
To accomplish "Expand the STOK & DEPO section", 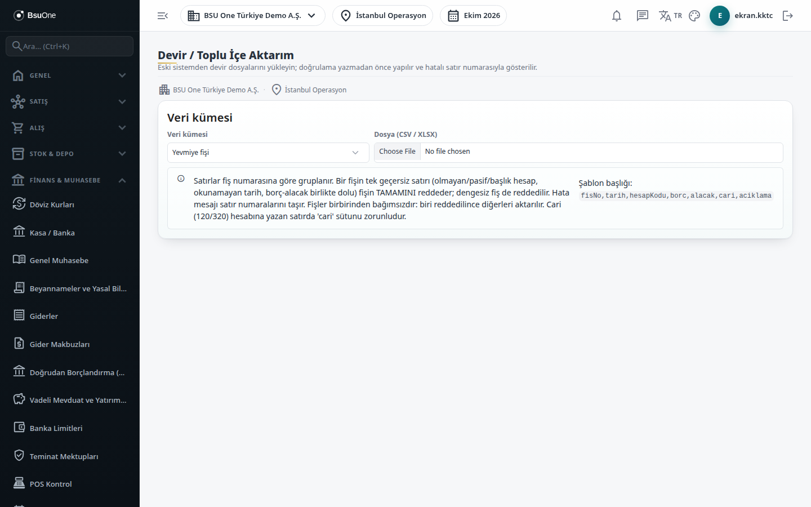I will click(70, 154).
